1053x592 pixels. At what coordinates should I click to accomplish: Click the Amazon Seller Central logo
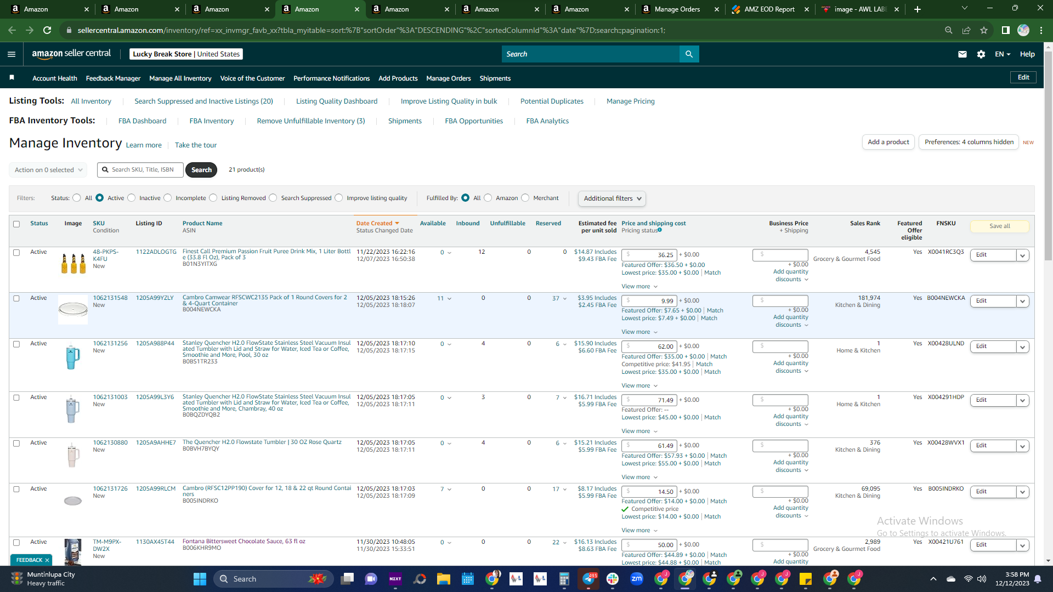[x=71, y=54]
